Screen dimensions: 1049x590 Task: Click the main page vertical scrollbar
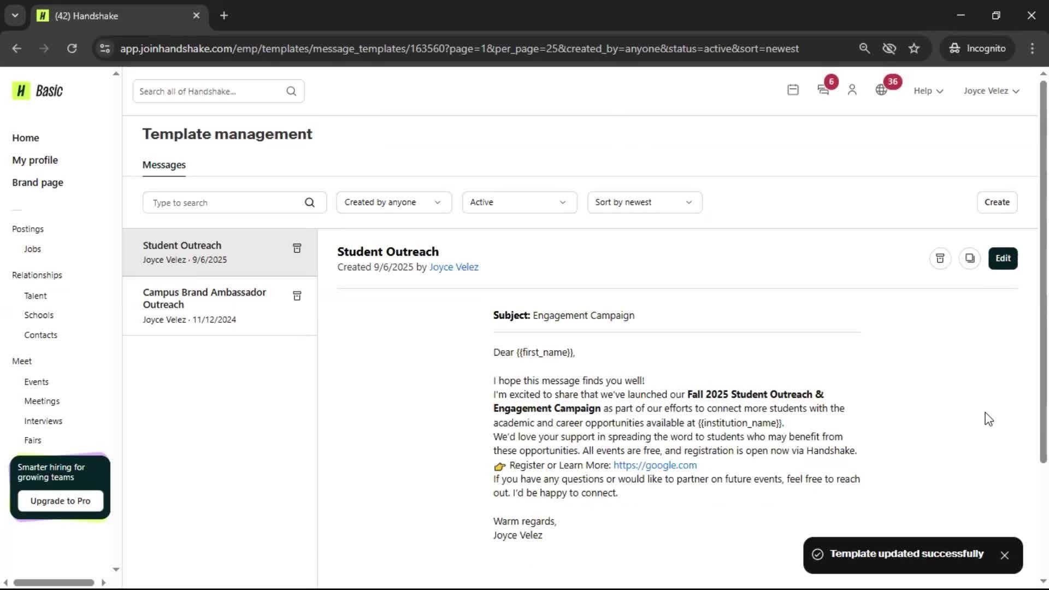(1043, 272)
